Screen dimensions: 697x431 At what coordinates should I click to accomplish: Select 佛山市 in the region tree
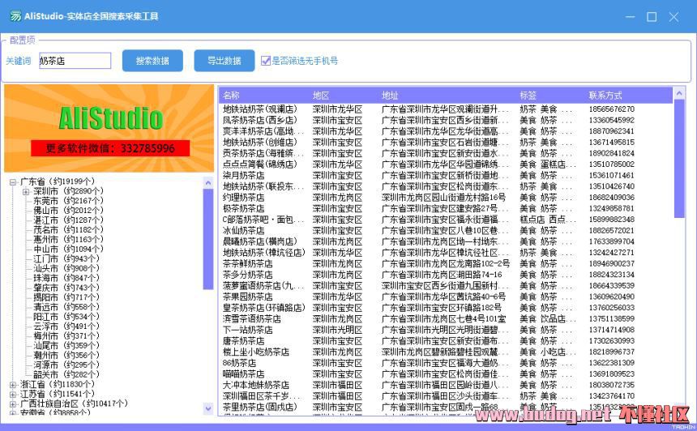coord(46,211)
